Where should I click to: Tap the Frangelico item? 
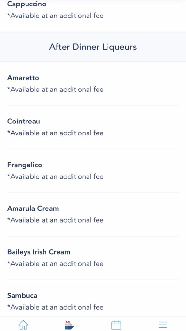click(x=25, y=165)
